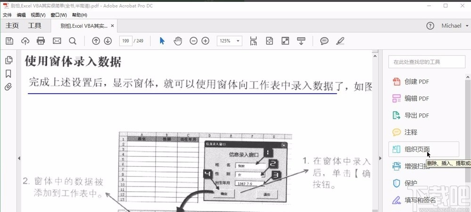Image resolution: width=471 pixels, height=212 pixels.
Task: Close the open document tab
Action: (112, 26)
